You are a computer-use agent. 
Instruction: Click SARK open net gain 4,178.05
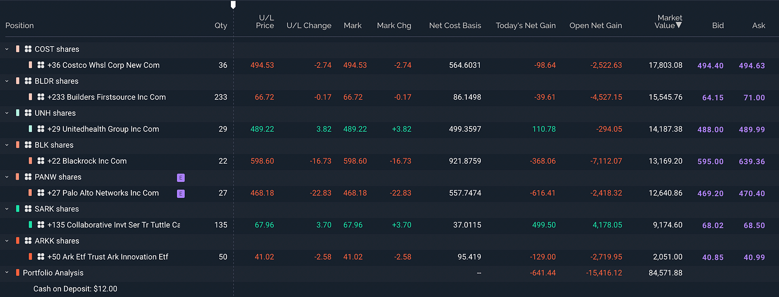point(607,225)
